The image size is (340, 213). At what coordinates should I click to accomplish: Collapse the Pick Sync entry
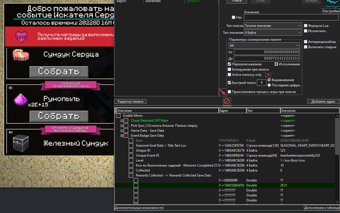pos(122,126)
